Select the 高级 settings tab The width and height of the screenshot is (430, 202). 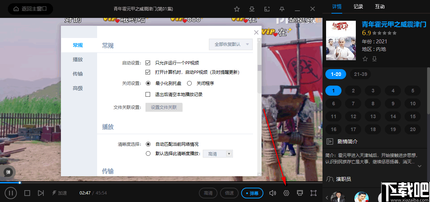(x=78, y=88)
